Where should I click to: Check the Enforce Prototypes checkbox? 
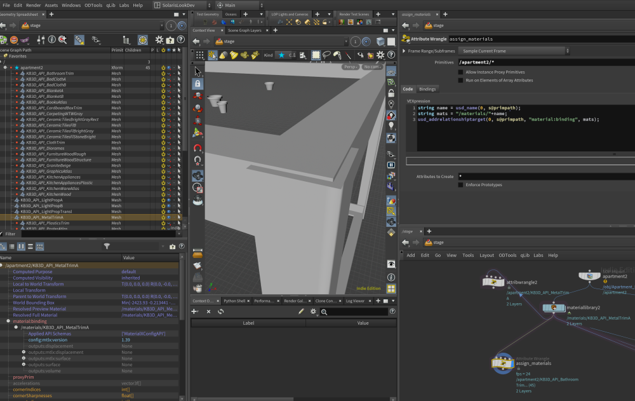[460, 185]
